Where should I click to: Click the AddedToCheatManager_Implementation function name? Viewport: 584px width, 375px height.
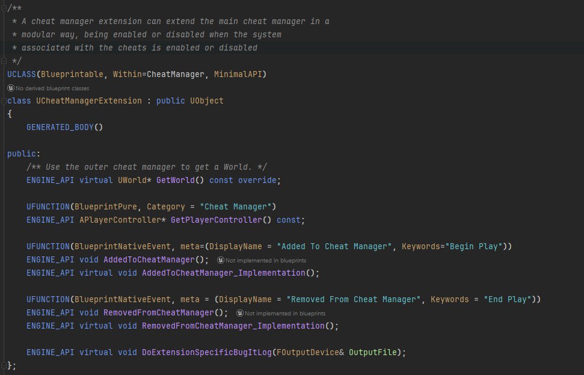[x=224, y=273]
